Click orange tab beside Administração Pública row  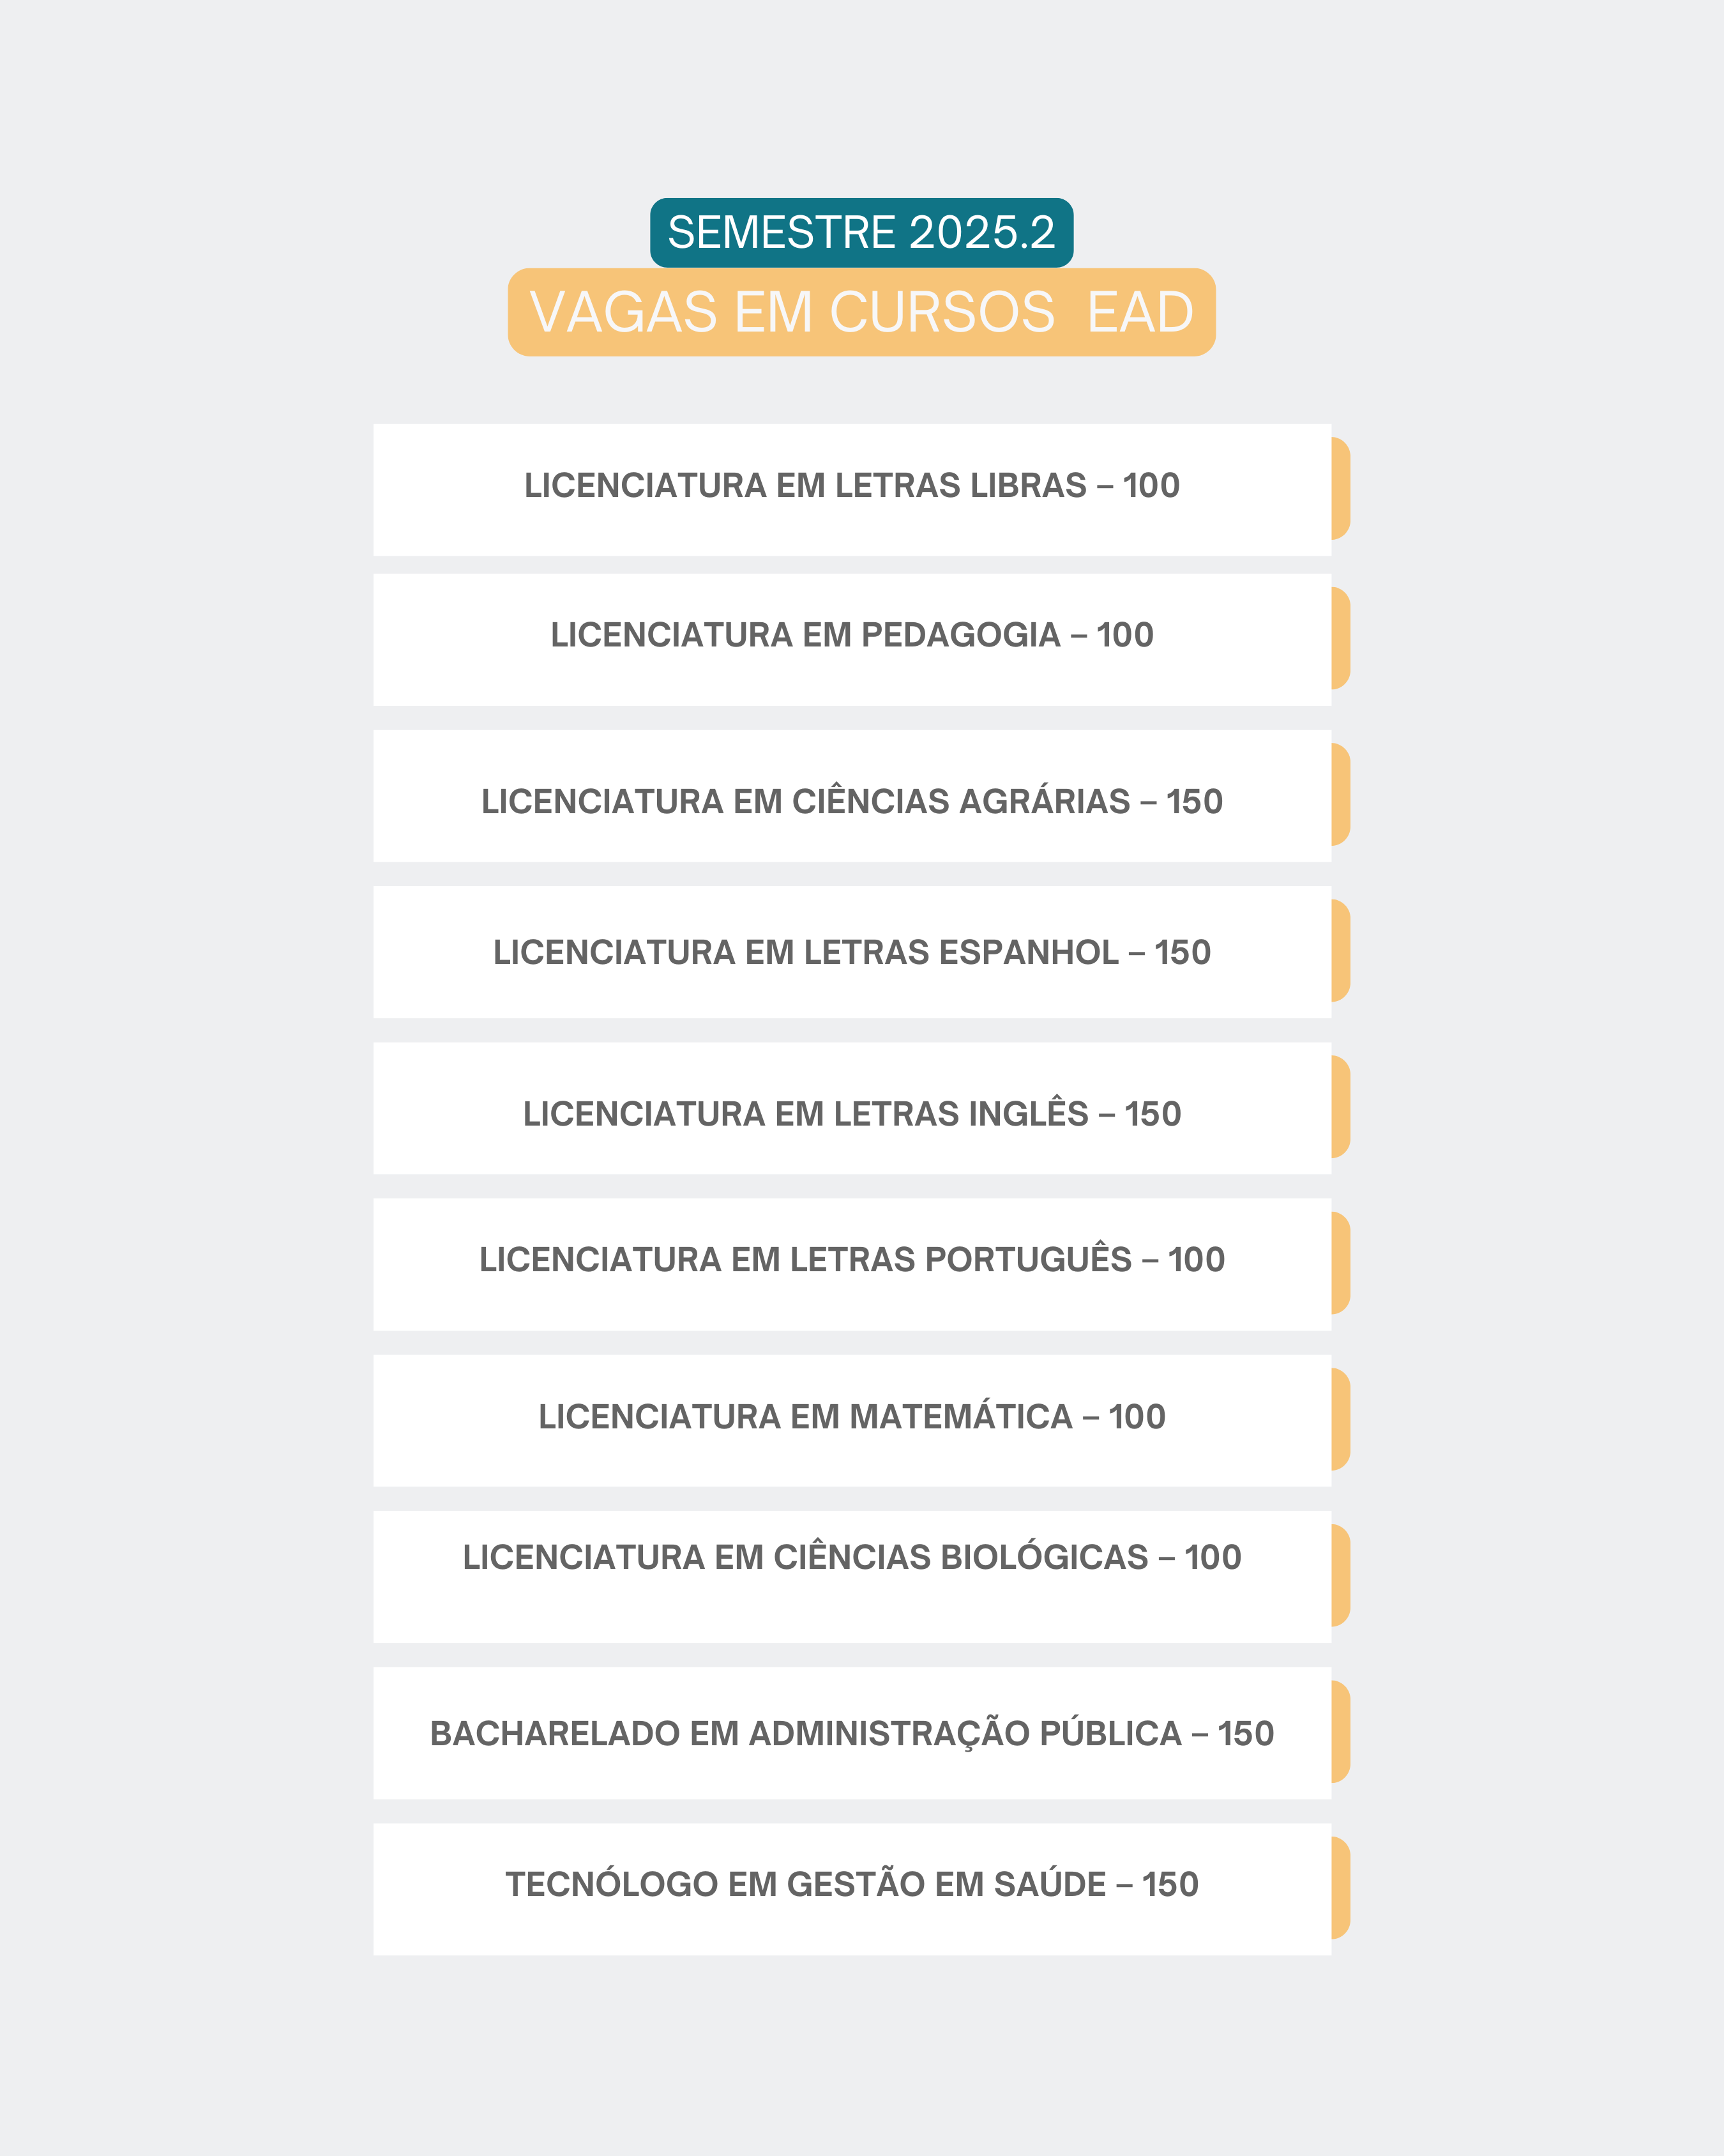click(x=1342, y=1732)
